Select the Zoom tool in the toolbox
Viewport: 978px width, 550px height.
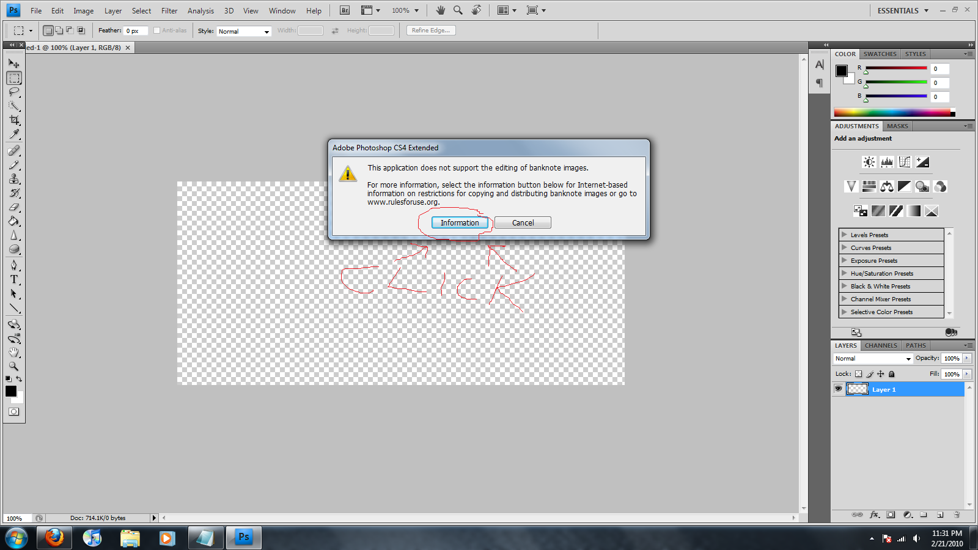pos(14,367)
